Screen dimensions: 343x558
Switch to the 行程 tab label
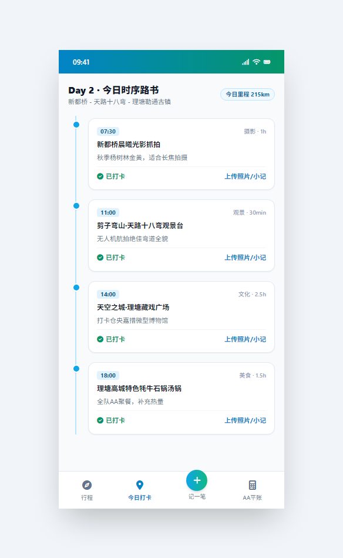(87, 497)
